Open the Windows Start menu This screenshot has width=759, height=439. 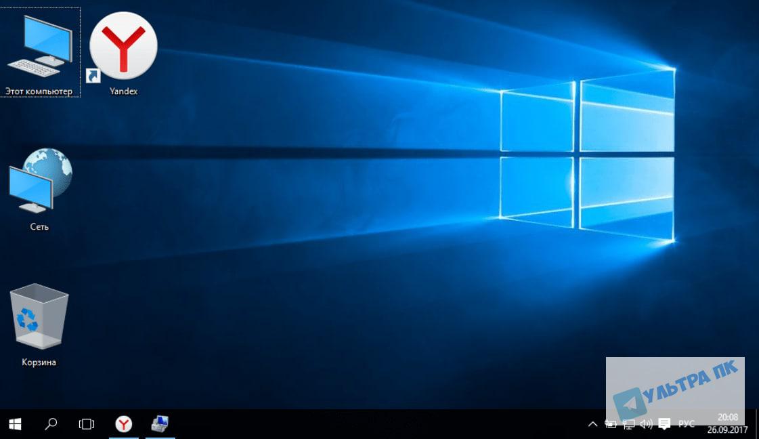click(15, 425)
